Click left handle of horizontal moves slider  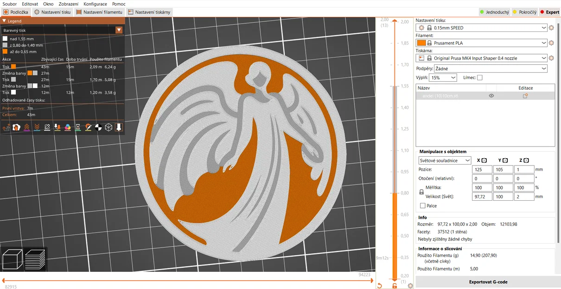point(3,280)
